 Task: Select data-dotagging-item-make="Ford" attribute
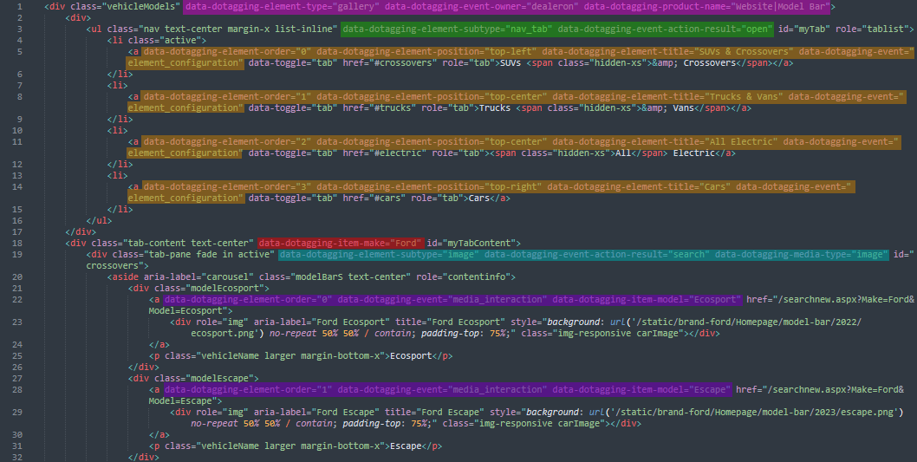click(341, 244)
